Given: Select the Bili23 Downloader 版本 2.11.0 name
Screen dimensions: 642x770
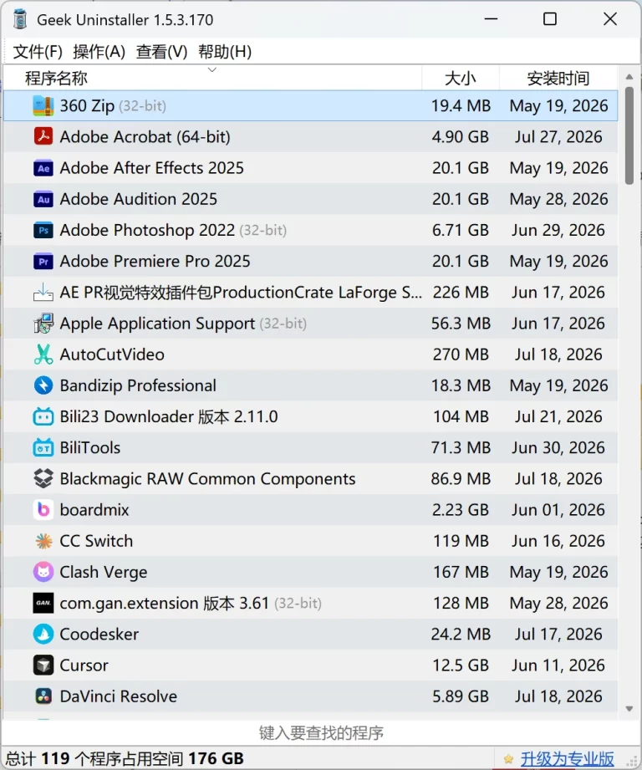Looking at the screenshot, I should (x=169, y=416).
